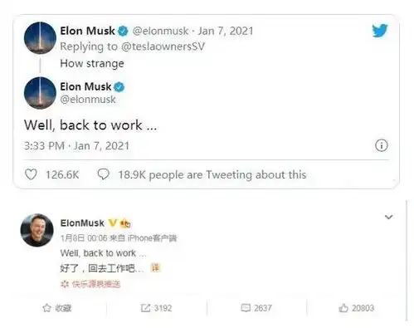414x328 pixels.
Task: Open the 3:33 PM Jan 7, 2021 timestamp
Action: [76, 145]
